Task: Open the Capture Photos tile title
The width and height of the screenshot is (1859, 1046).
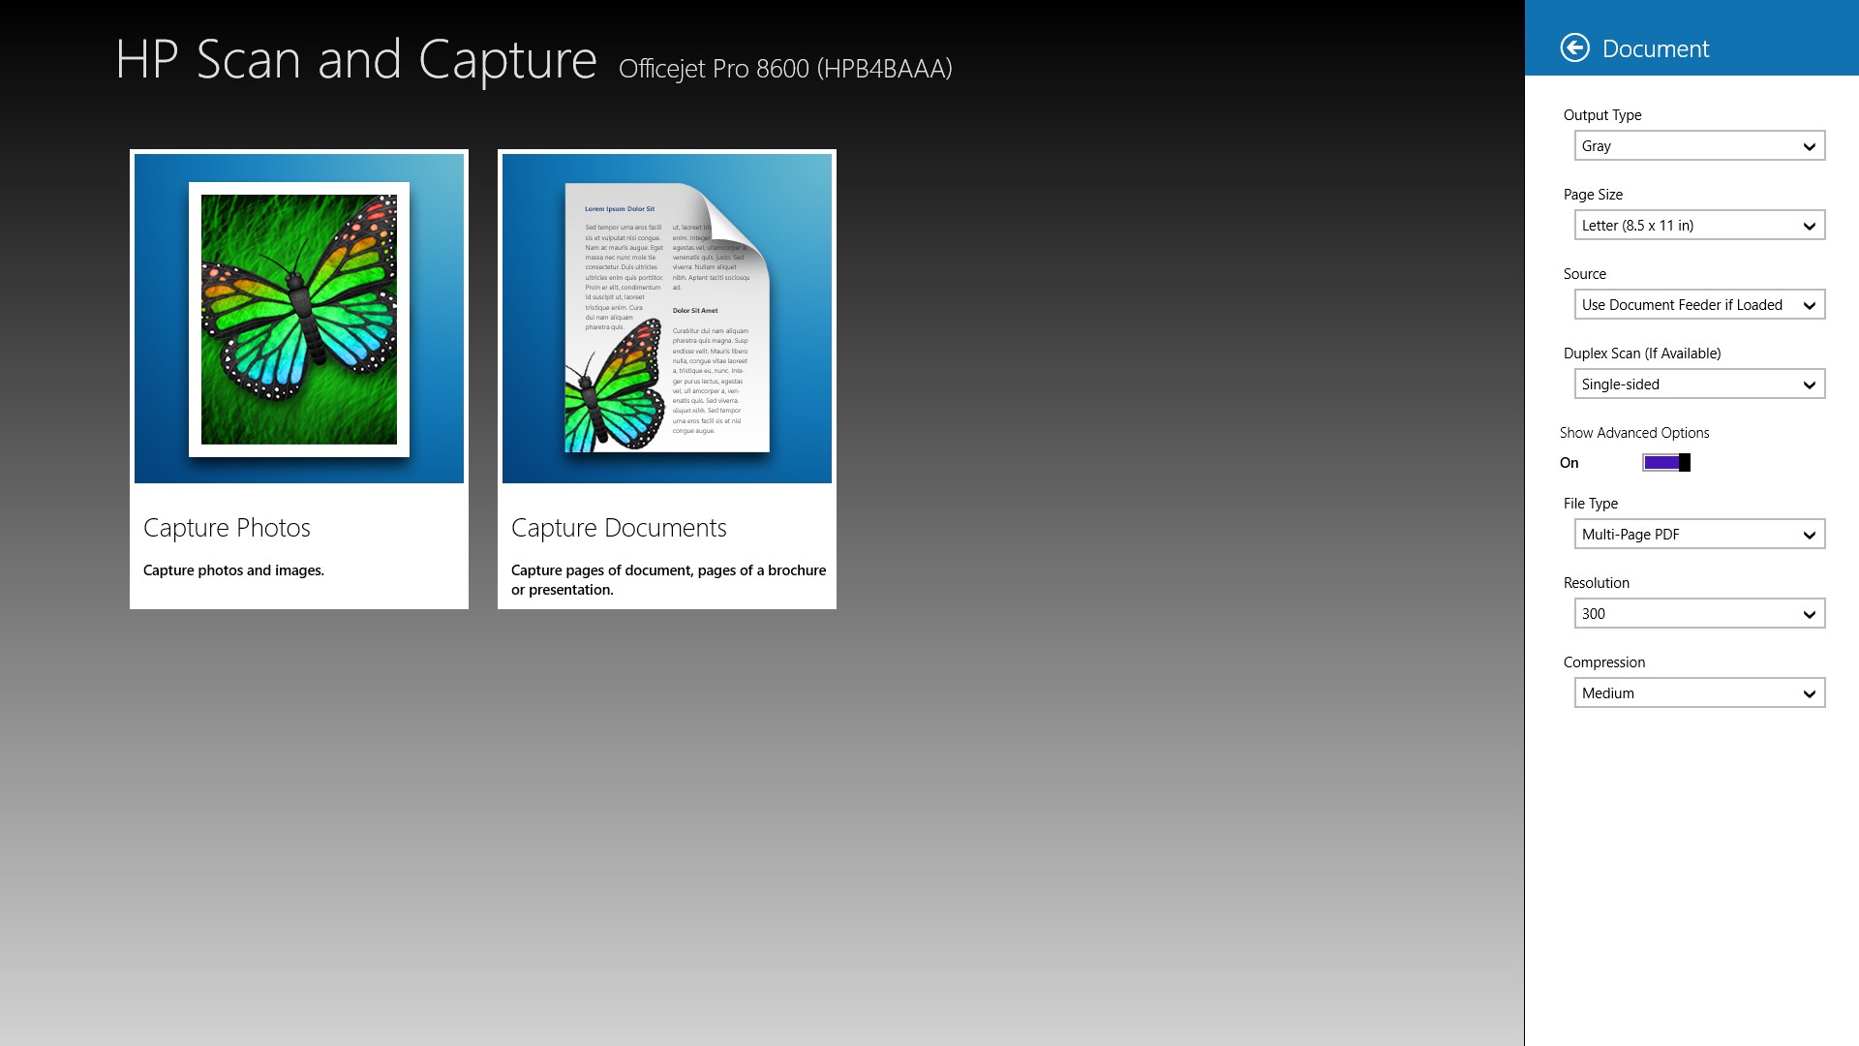Action: tap(227, 528)
